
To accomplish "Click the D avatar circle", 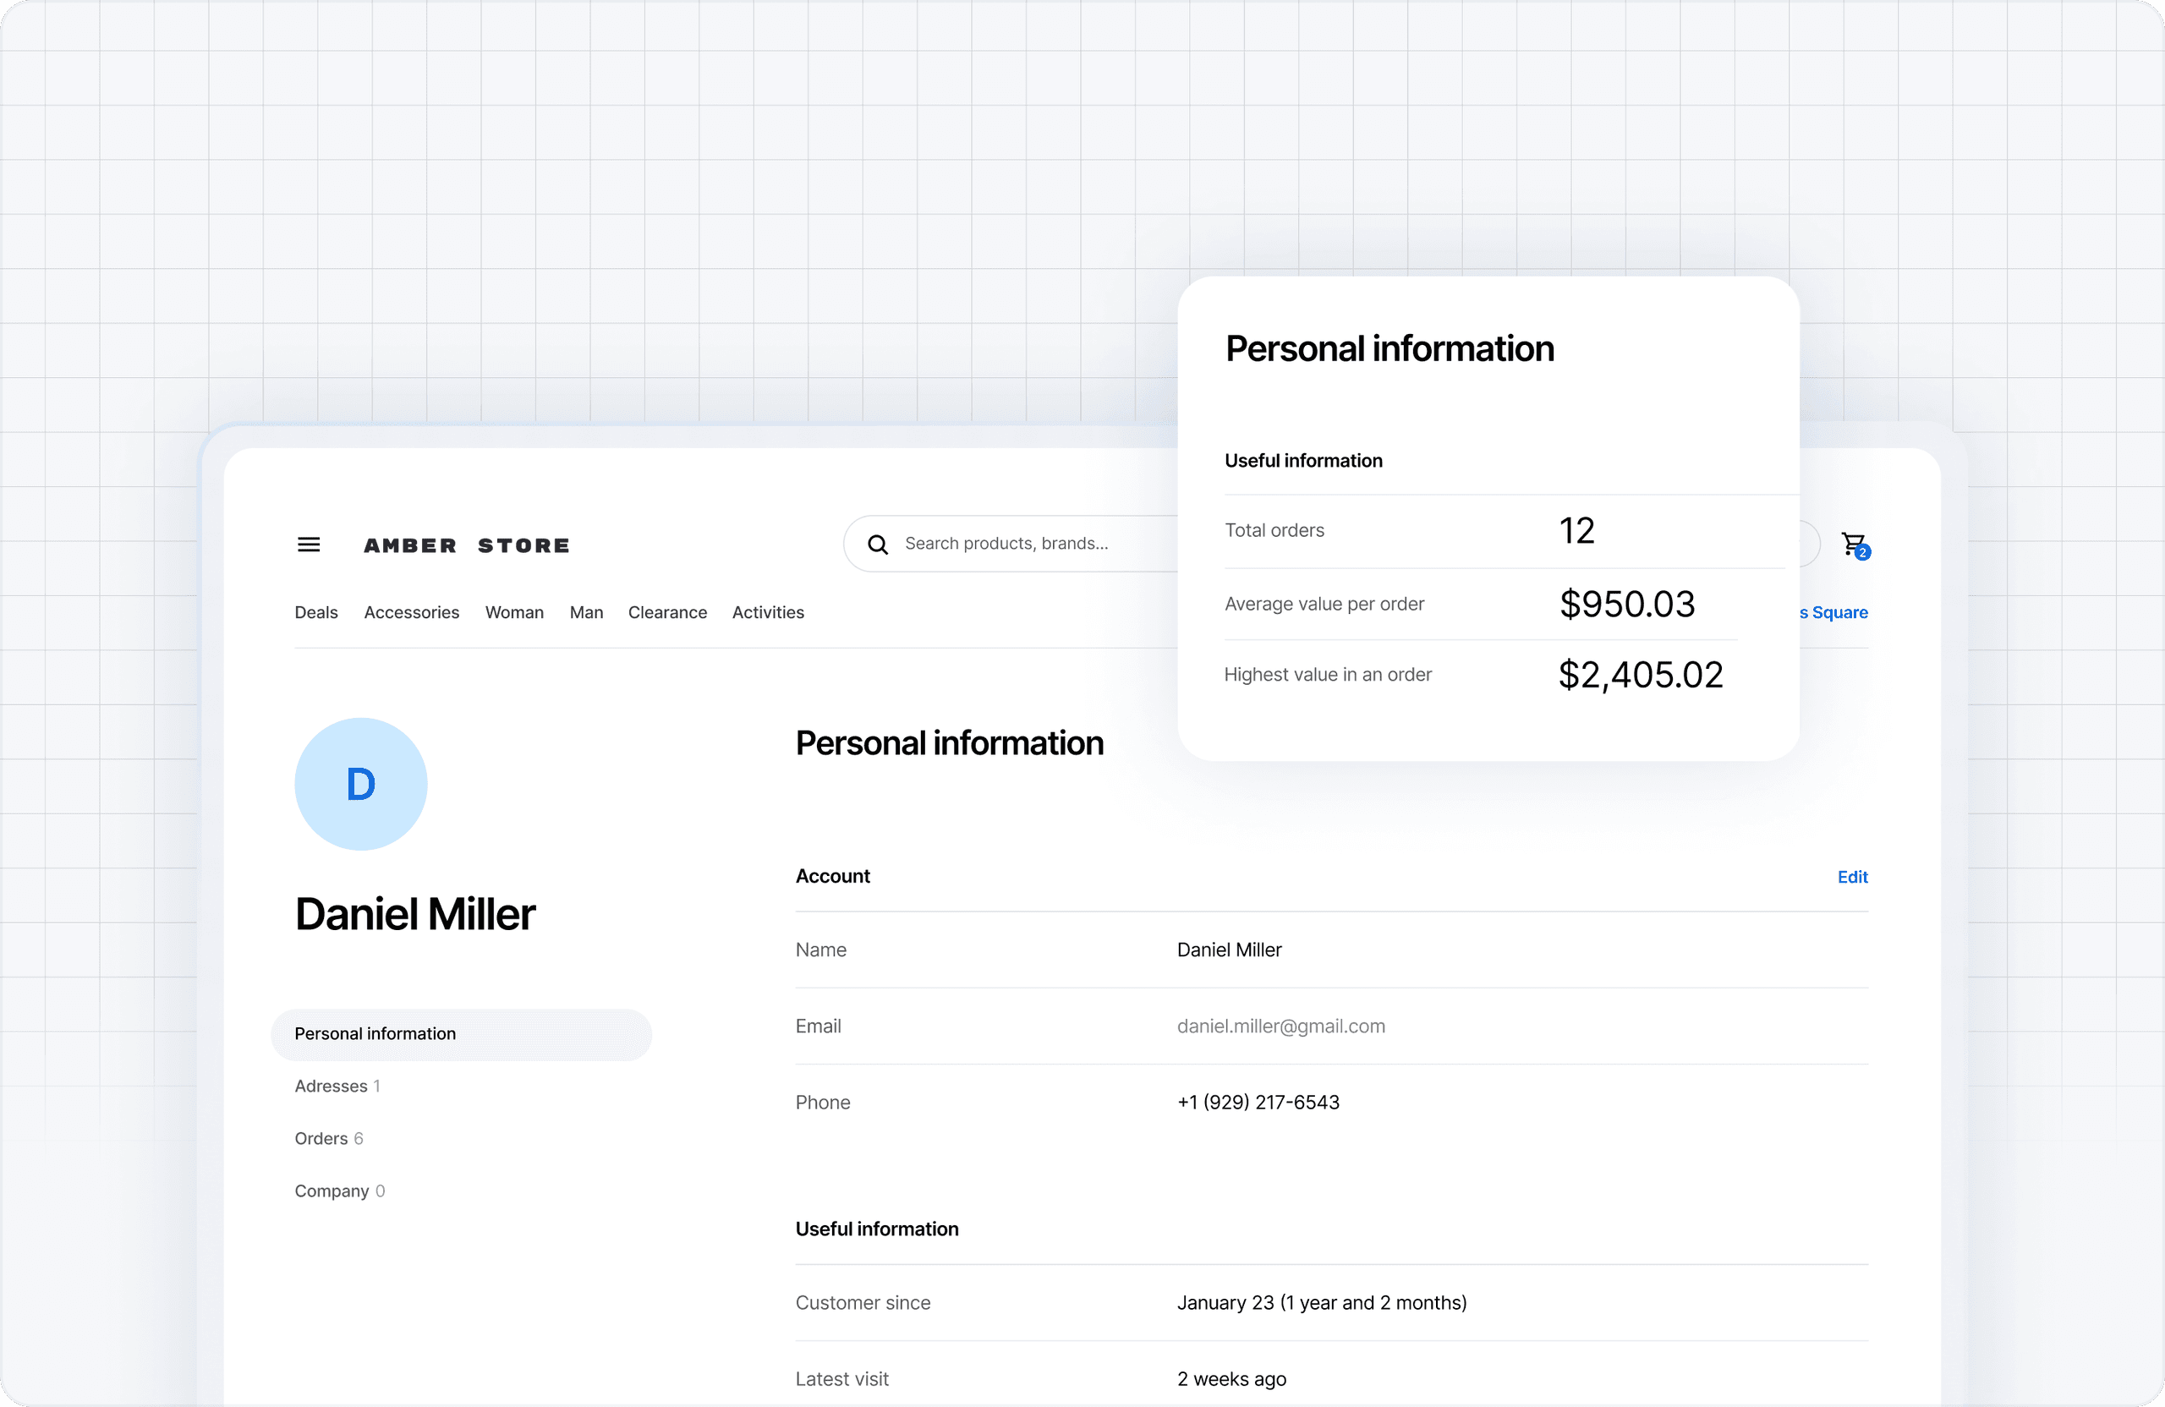I will tap(361, 784).
